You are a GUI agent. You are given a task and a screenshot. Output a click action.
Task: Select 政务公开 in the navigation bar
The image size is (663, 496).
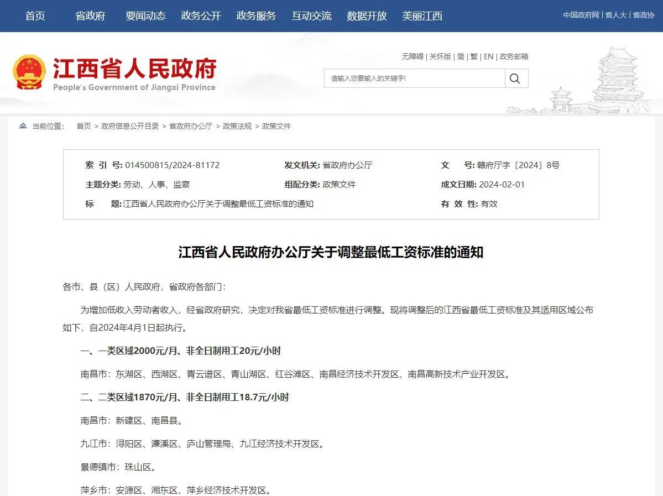pyautogui.click(x=201, y=16)
